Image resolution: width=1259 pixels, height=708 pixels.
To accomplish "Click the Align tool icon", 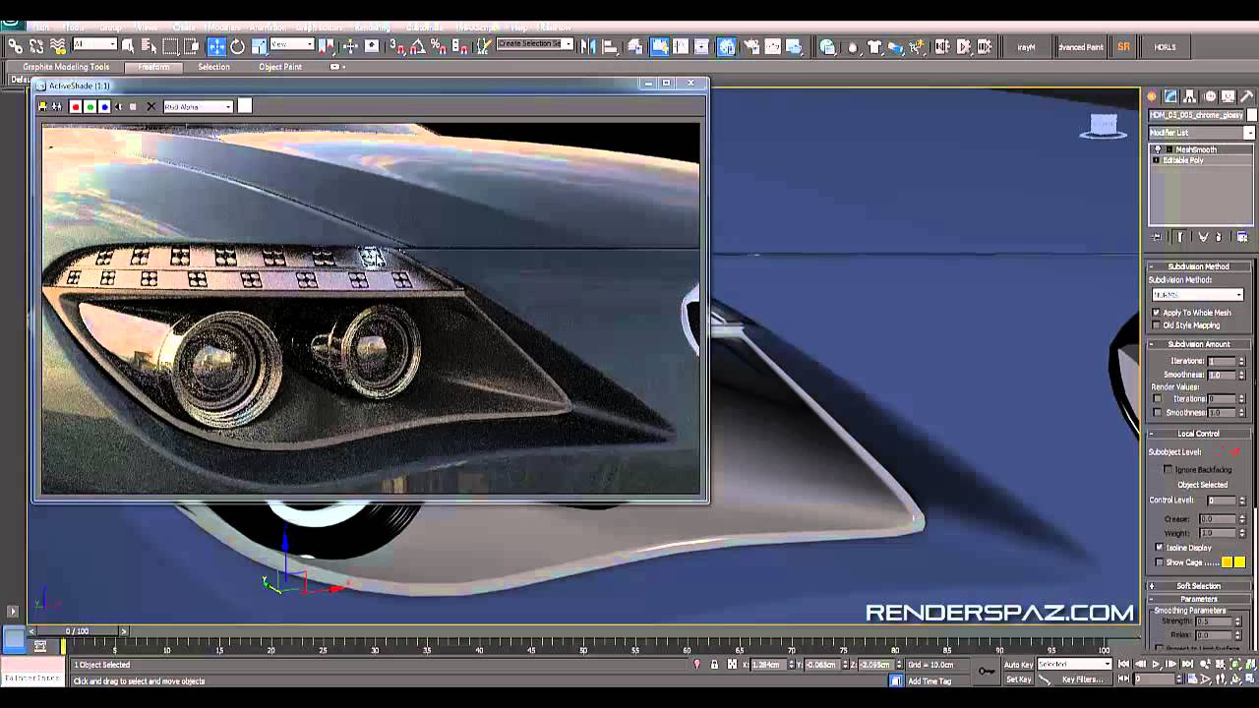I will tap(610, 46).
